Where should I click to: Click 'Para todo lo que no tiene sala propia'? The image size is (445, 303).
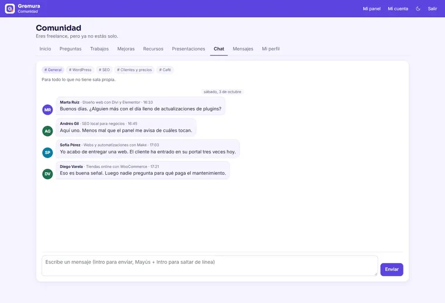[78, 80]
